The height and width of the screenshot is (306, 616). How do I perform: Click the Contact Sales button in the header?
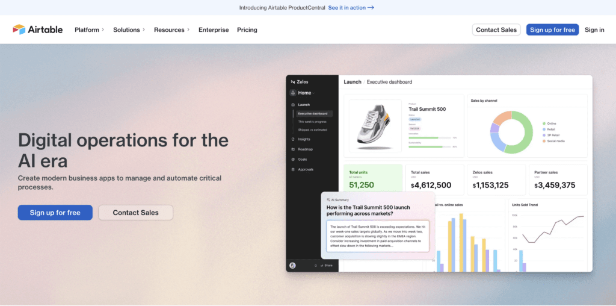click(496, 30)
